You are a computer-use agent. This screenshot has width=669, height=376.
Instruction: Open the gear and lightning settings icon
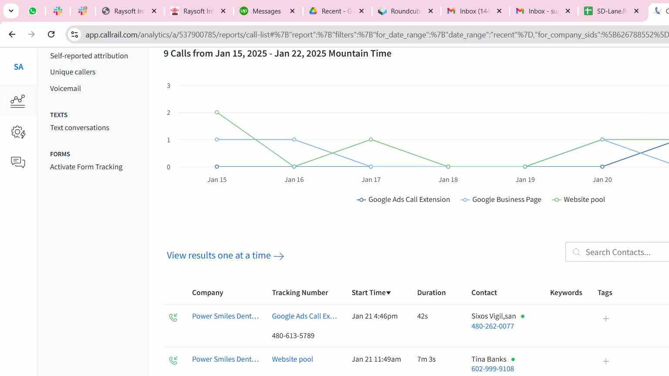pyautogui.click(x=18, y=132)
